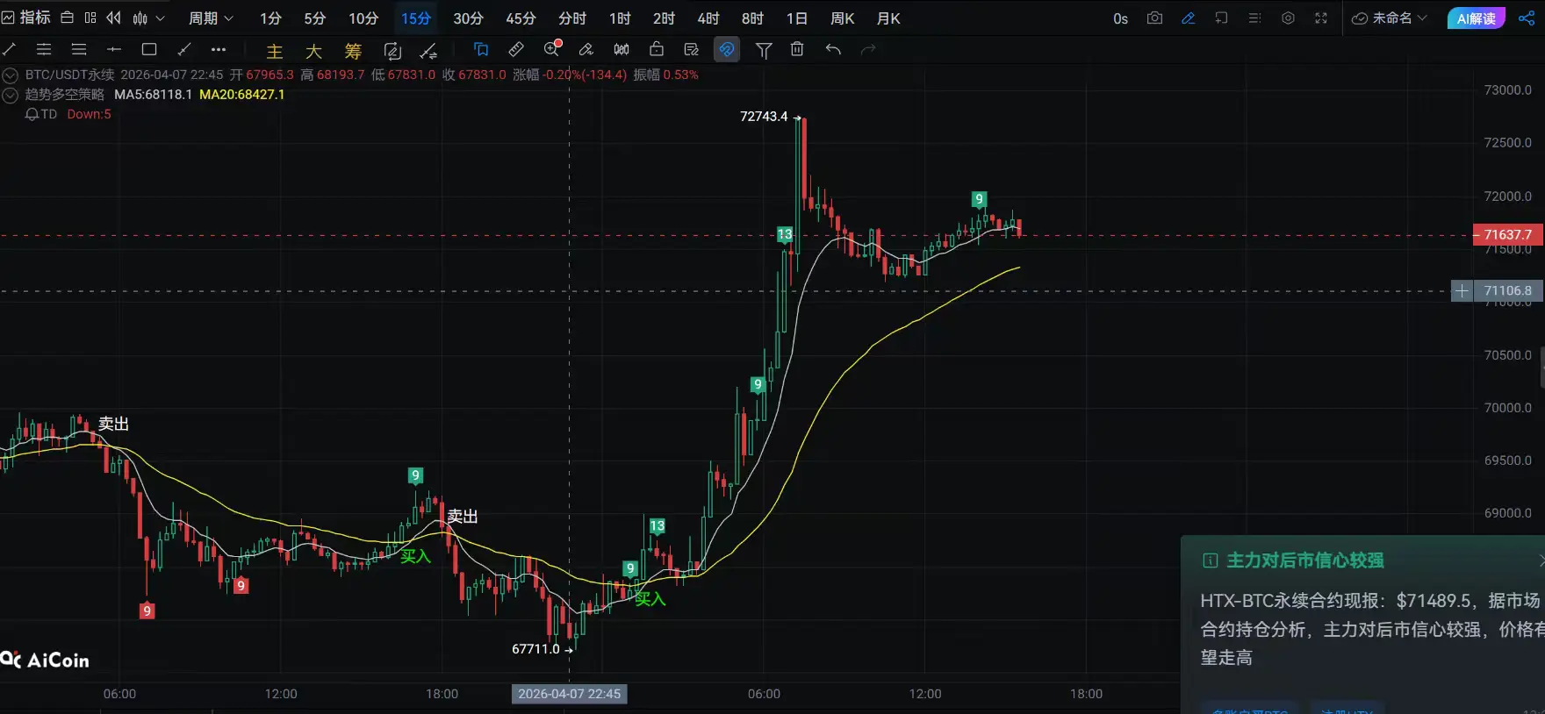
Task: Collapse the BTC/USDT永续 info row
Action: [11, 75]
